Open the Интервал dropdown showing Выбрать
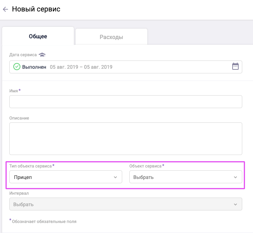The width and height of the screenshot is (253, 233). point(122,204)
